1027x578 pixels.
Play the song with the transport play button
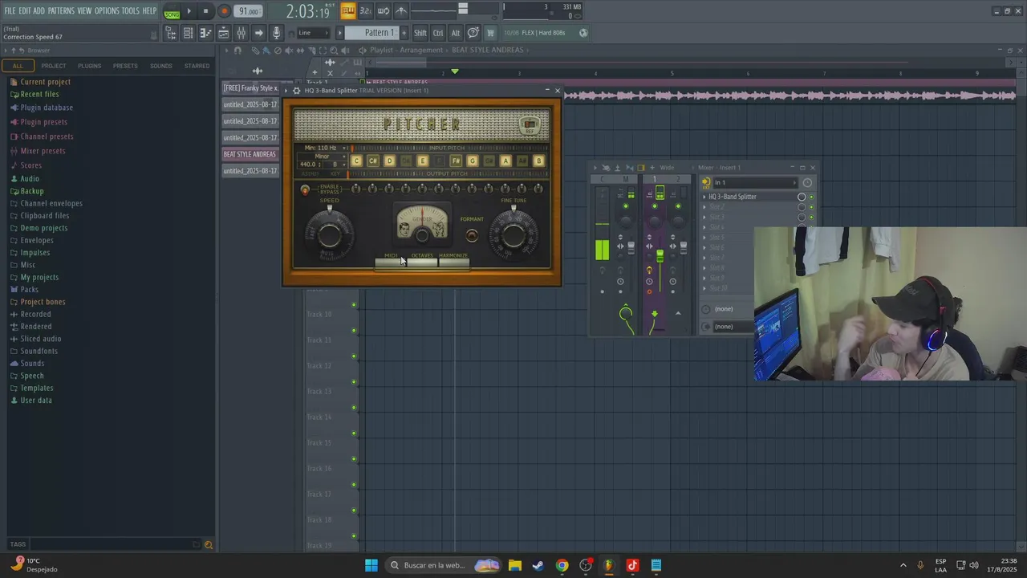(189, 11)
